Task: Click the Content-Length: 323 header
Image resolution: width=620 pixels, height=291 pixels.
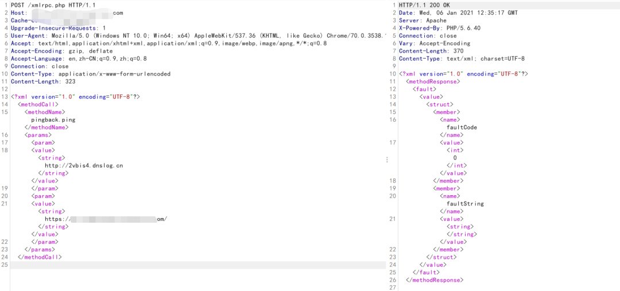Action: (x=43, y=82)
